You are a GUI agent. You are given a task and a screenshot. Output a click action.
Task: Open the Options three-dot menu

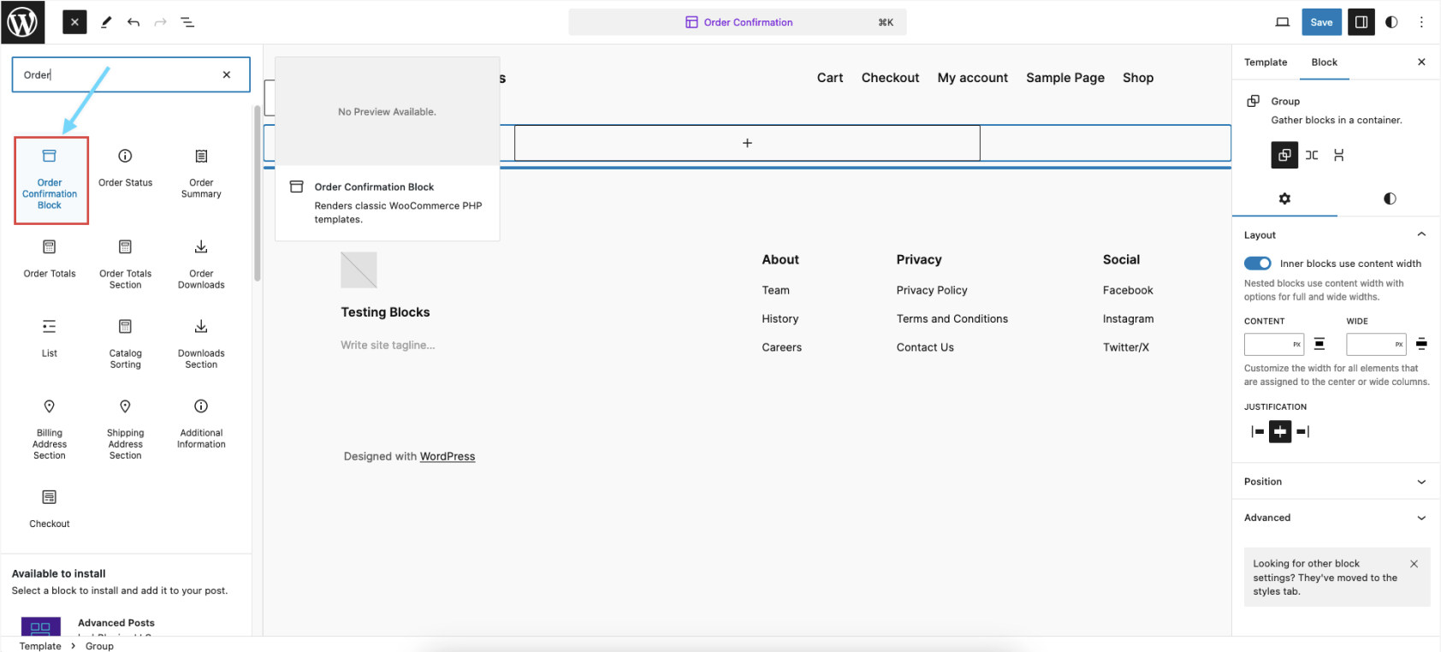(1421, 22)
